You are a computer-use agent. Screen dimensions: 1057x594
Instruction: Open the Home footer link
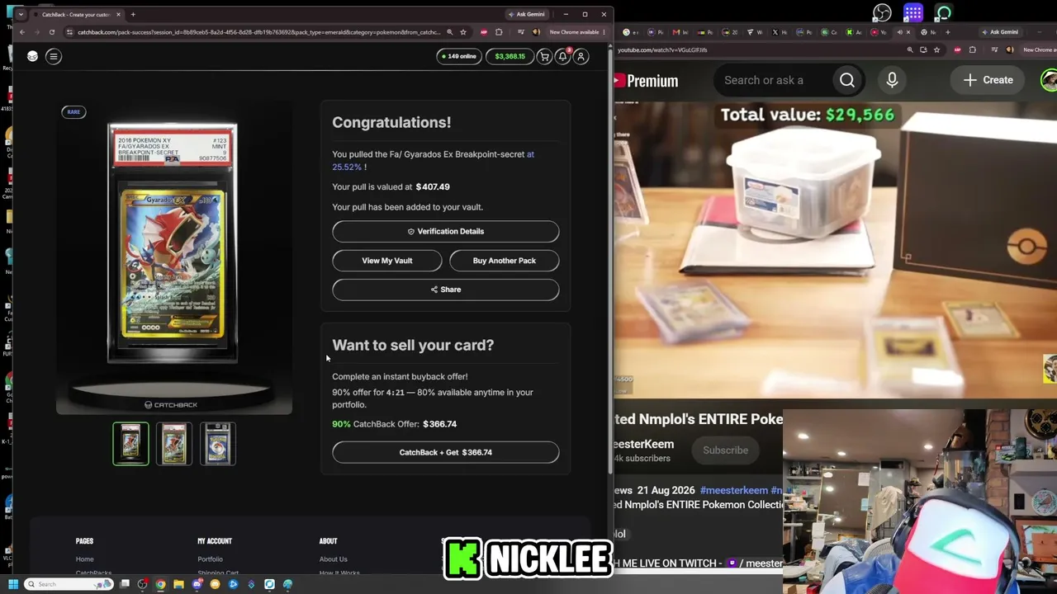84,559
